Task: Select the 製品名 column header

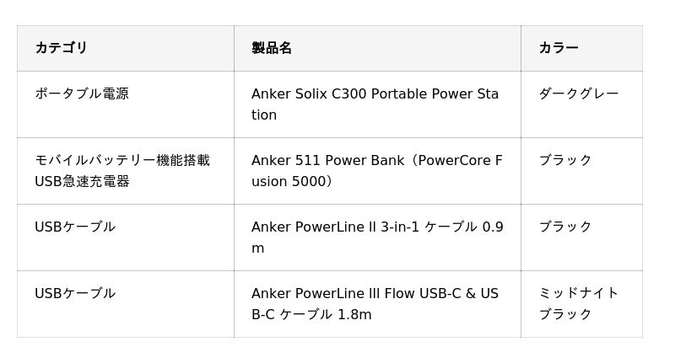Action: pos(271,48)
